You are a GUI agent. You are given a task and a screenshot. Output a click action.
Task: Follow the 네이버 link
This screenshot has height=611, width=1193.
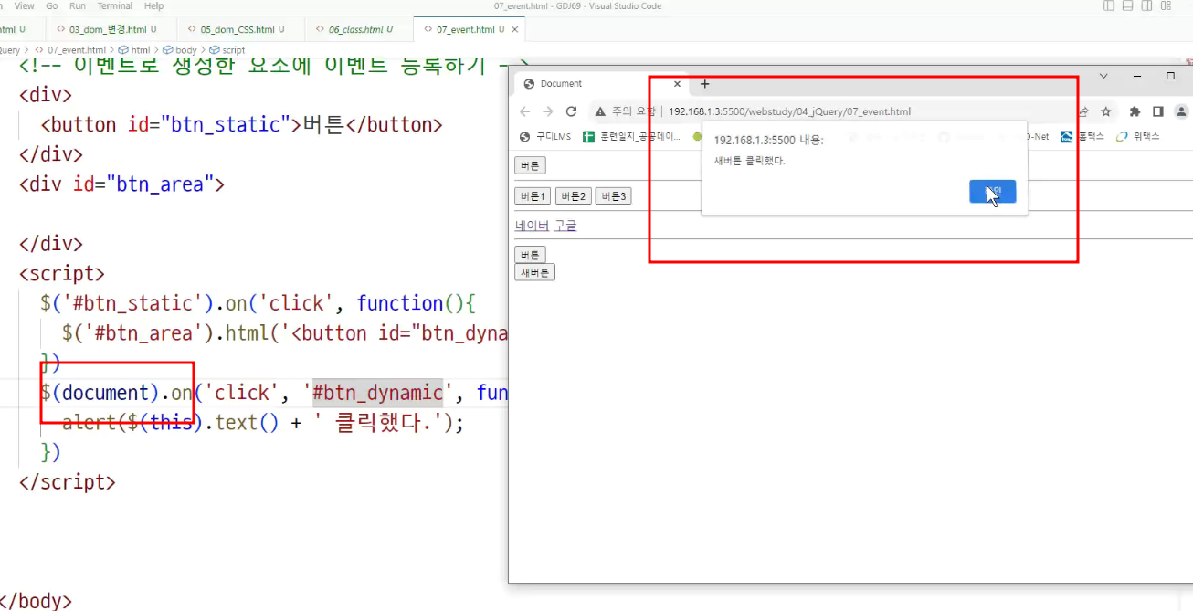pyautogui.click(x=533, y=226)
